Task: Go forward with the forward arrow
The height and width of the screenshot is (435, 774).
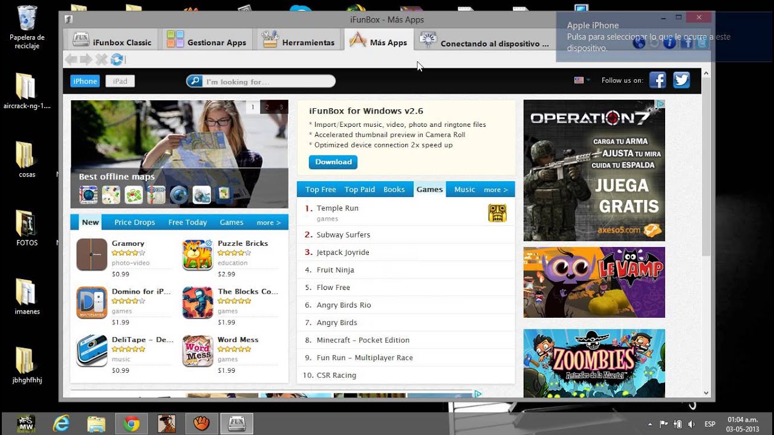Action: click(x=86, y=59)
